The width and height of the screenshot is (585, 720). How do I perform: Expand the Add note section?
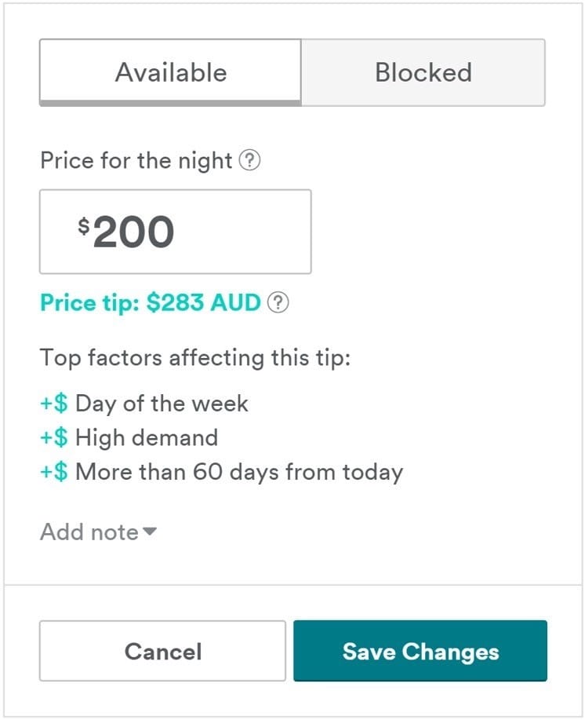pos(89,532)
